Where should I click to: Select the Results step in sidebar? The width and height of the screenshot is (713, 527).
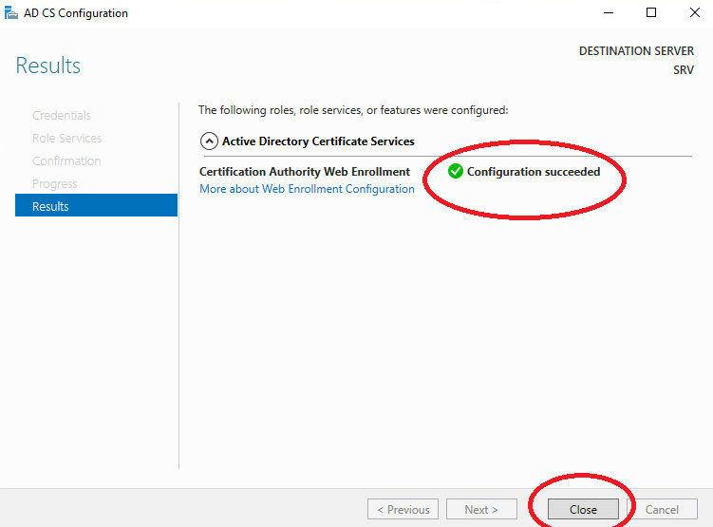coord(97,205)
